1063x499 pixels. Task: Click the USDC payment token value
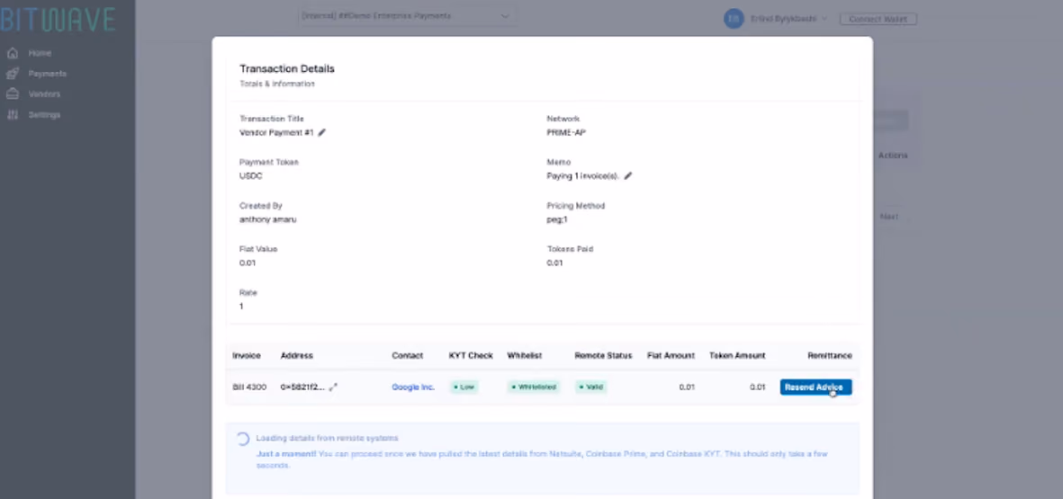pyautogui.click(x=251, y=176)
